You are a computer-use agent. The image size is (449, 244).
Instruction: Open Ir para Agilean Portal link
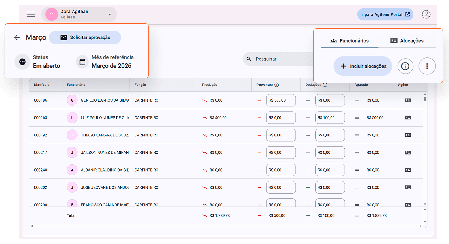[x=385, y=14]
